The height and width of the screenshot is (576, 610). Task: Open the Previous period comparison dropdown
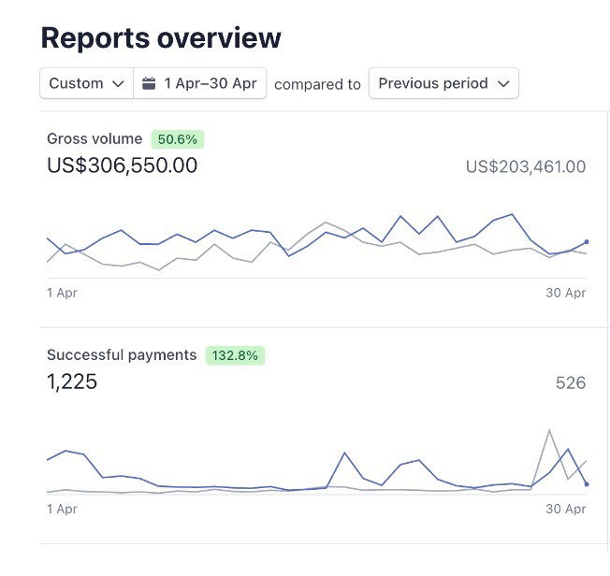[x=443, y=83]
